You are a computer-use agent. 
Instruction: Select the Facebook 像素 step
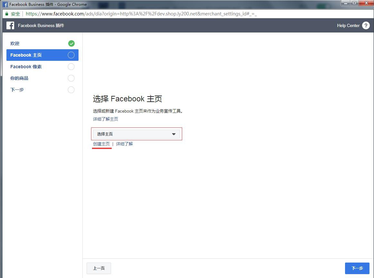(42, 67)
